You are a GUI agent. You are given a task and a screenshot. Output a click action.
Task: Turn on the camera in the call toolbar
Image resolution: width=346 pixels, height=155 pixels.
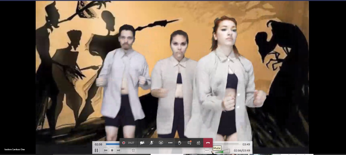tap(142, 143)
